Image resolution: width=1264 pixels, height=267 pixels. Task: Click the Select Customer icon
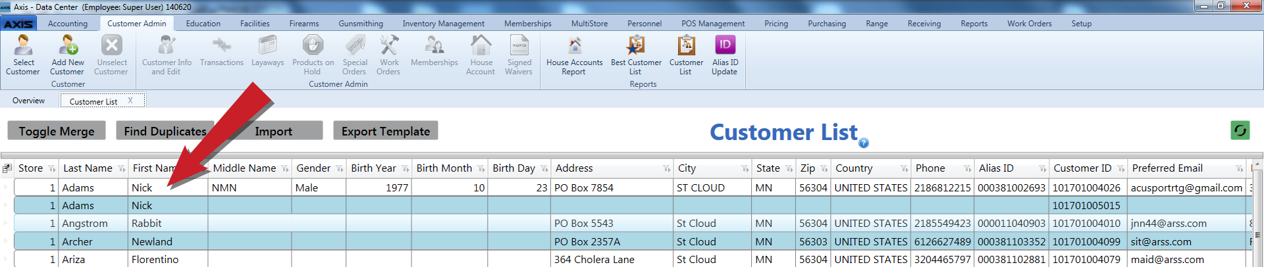click(x=23, y=55)
